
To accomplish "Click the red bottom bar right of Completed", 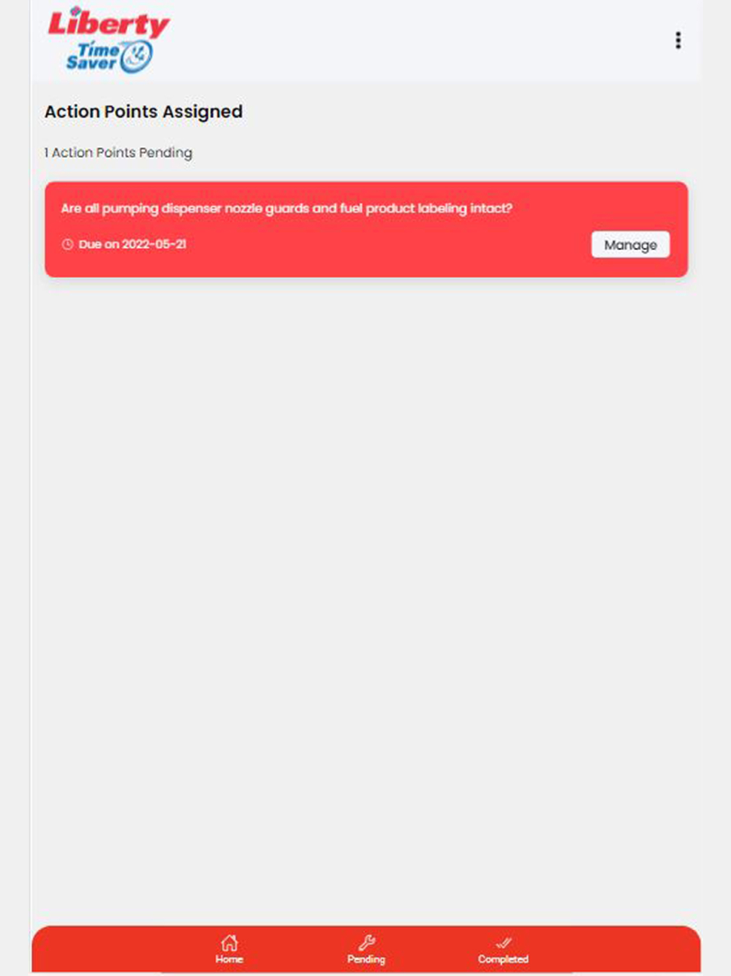I will coord(616,950).
